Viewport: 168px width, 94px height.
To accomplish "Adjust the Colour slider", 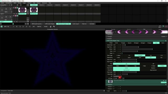I will 144,49.
